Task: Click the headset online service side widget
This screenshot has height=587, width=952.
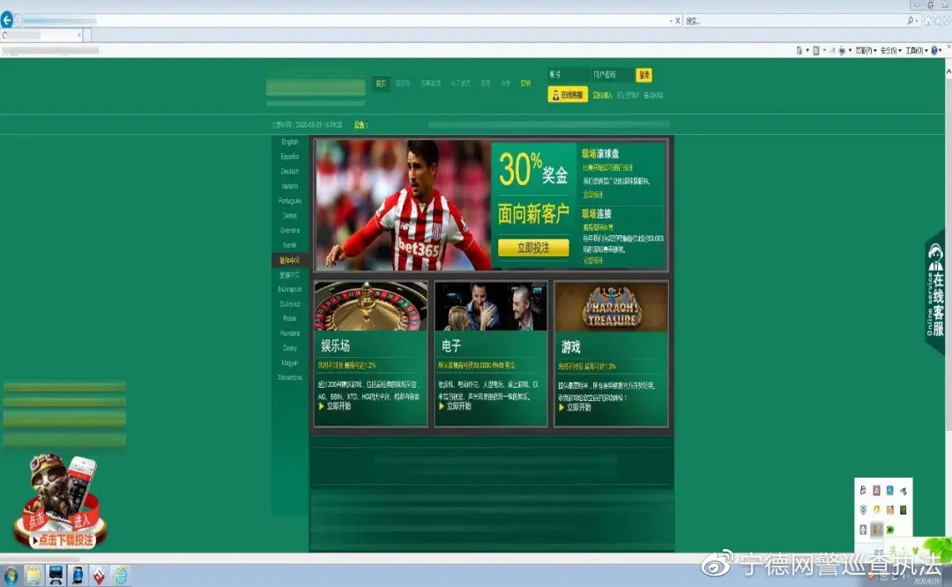Action: 935,292
